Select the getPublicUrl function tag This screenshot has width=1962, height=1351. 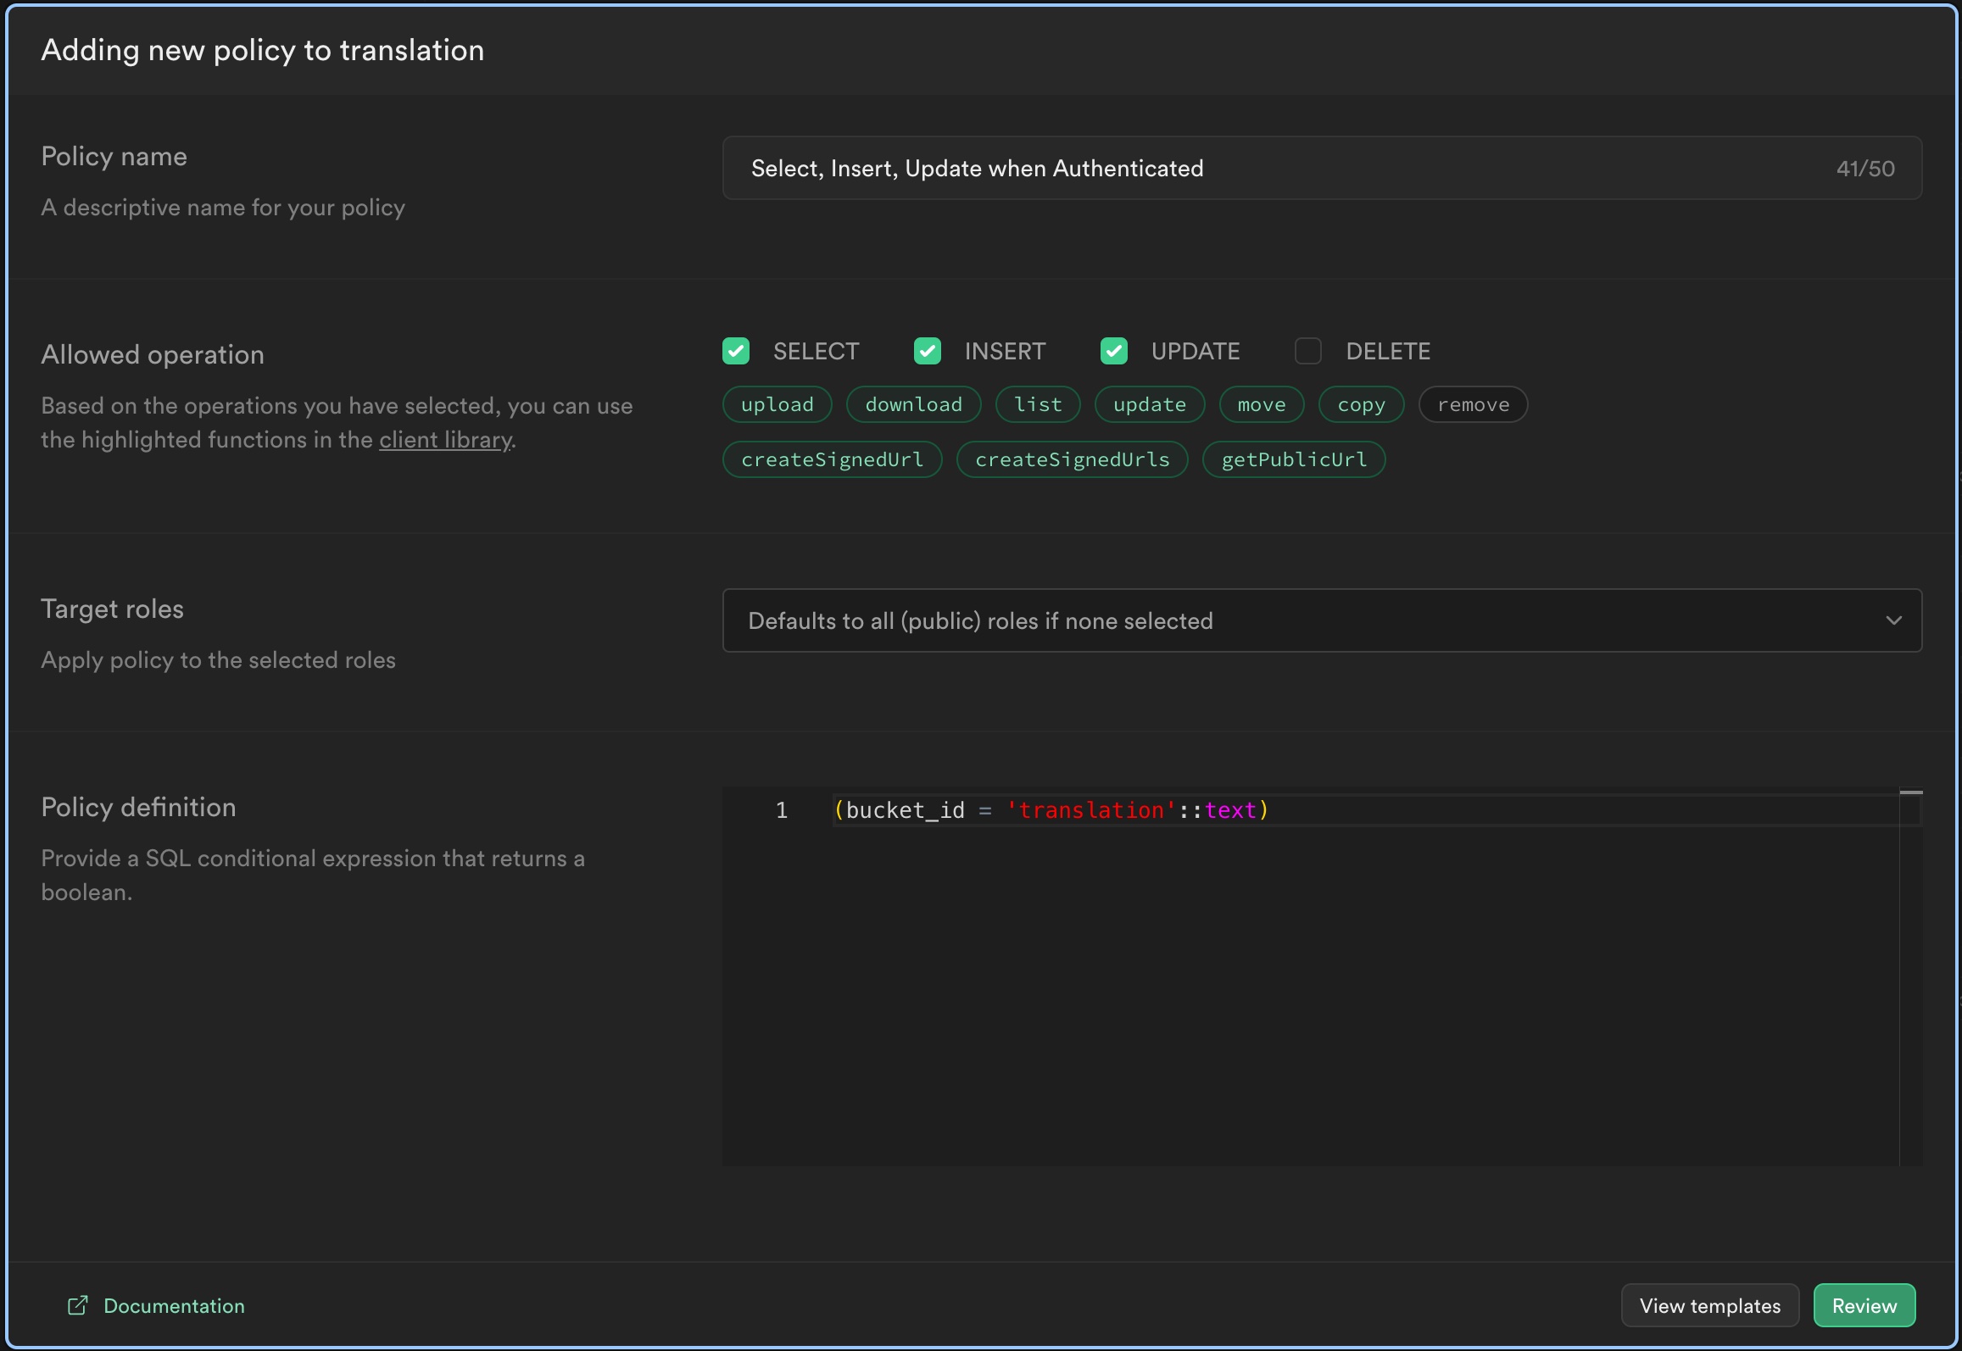1294,459
